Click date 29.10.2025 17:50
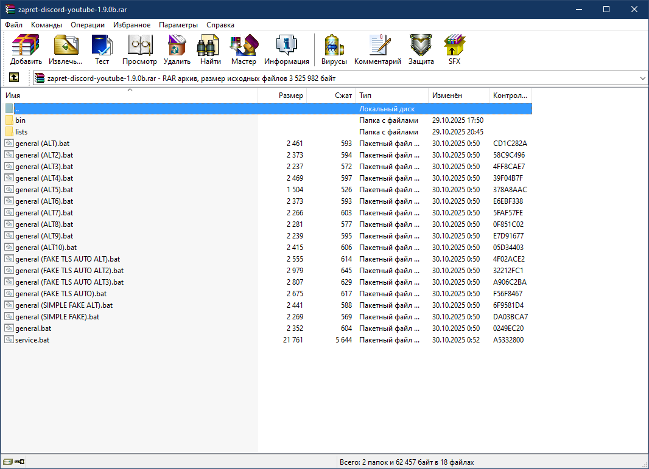 coord(458,120)
